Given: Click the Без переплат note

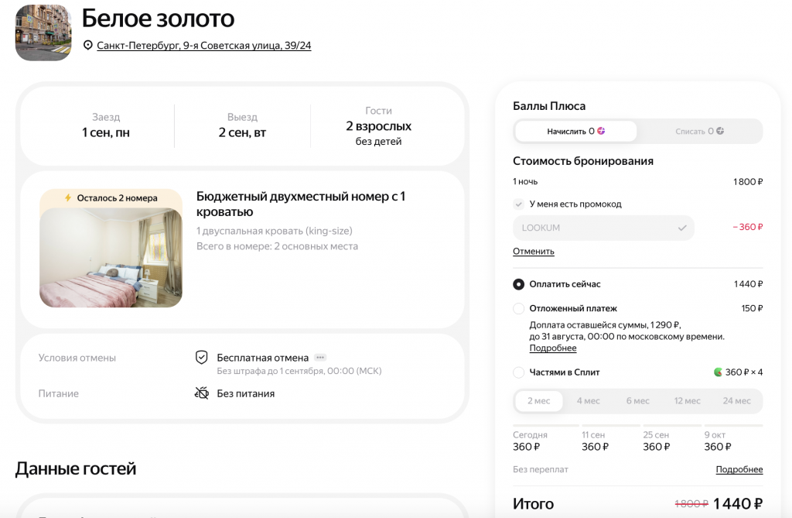Looking at the screenshot, I should pos(541,469).
